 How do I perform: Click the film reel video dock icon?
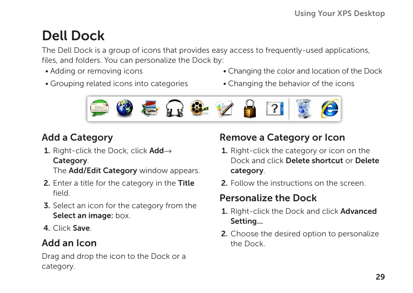click(200, 108)
